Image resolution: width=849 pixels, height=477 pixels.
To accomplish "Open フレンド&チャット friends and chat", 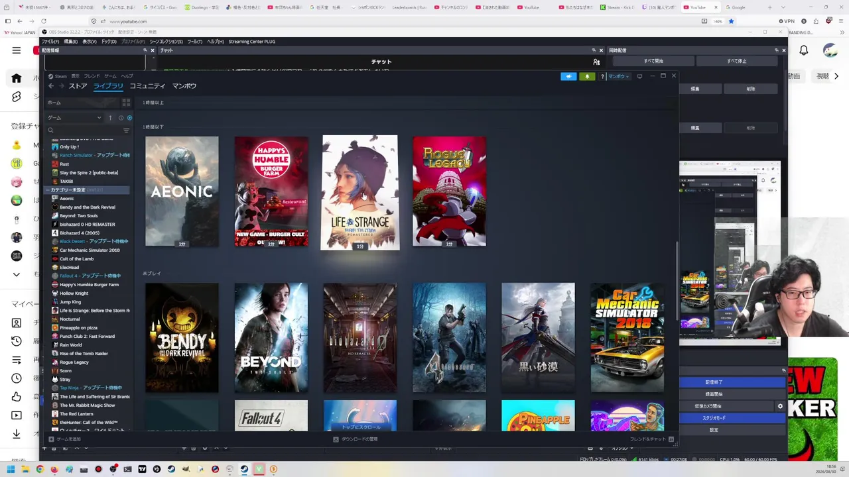I will [651, 439].
